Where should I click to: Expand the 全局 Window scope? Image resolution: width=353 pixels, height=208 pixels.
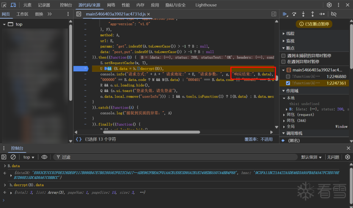click(x=284, y=126)
